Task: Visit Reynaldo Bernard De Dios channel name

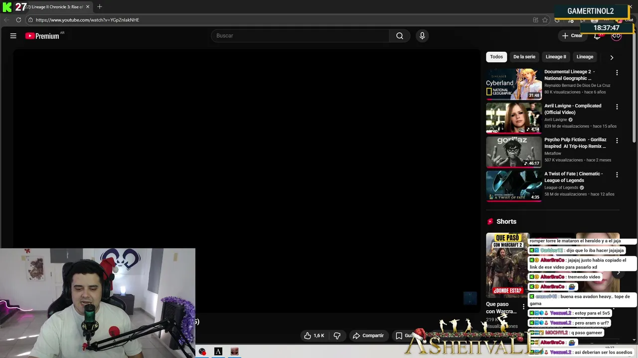Action: tap(577, 86)
